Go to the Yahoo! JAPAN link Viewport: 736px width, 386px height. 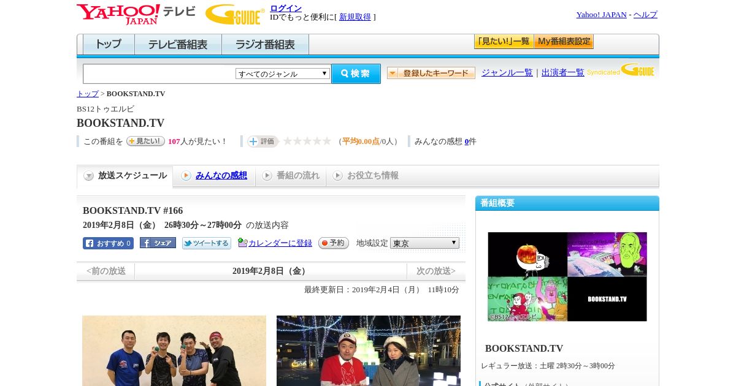click(x=601, y=15)
